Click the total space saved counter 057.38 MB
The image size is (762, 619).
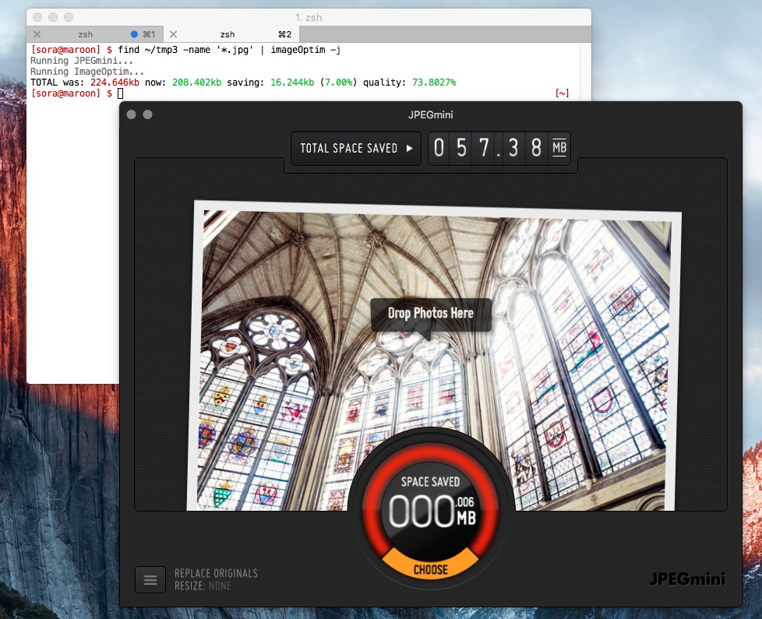[499, 148]
